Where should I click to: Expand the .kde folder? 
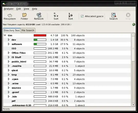coord(9,97)
